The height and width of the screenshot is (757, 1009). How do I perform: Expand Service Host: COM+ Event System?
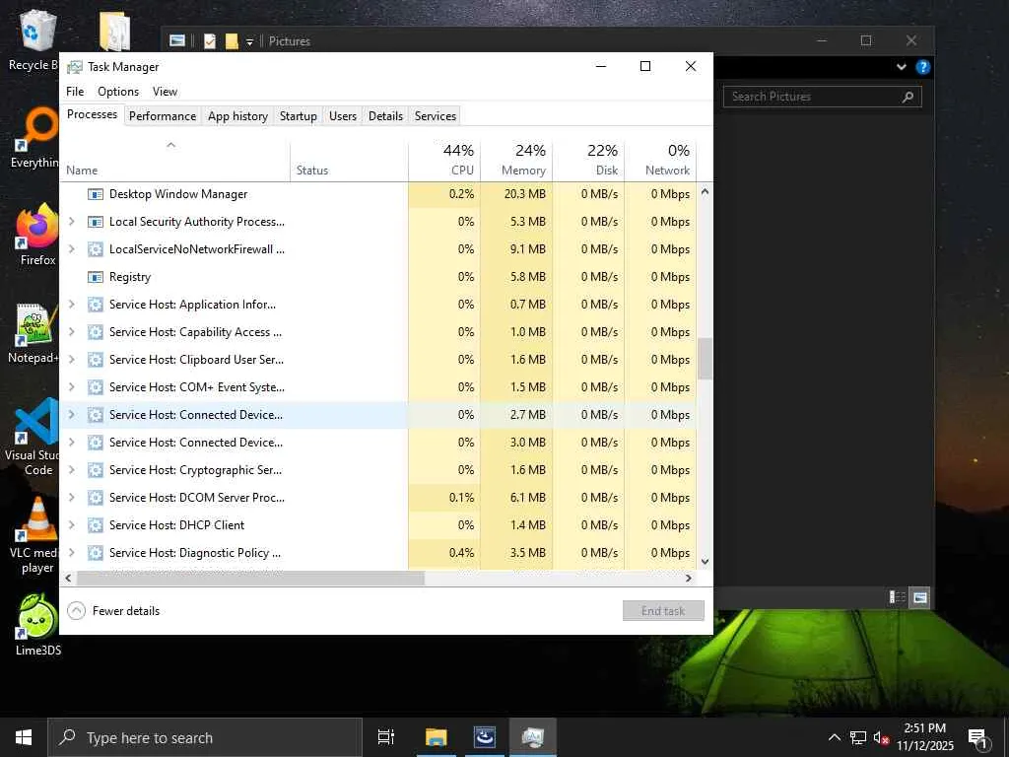(x=71, y=387)
